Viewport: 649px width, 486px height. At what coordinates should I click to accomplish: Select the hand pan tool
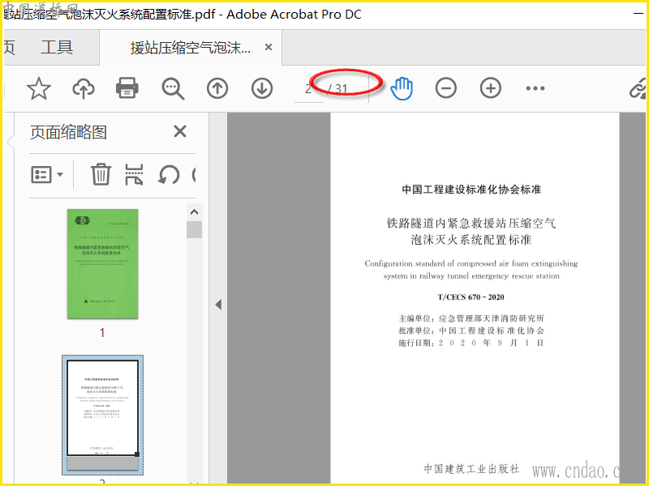click(402, 88)
